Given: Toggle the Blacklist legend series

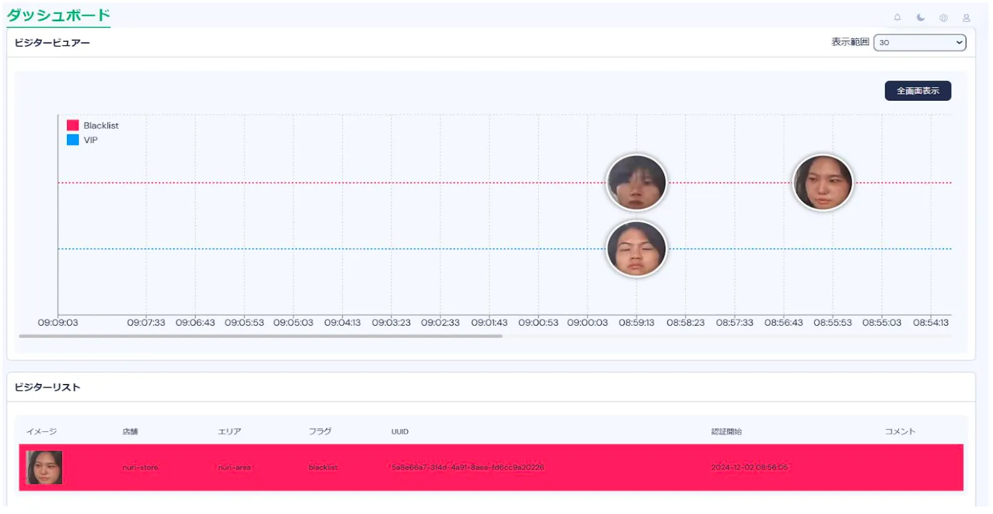Looking at the screenshot, I should click(x=101, y=126).
